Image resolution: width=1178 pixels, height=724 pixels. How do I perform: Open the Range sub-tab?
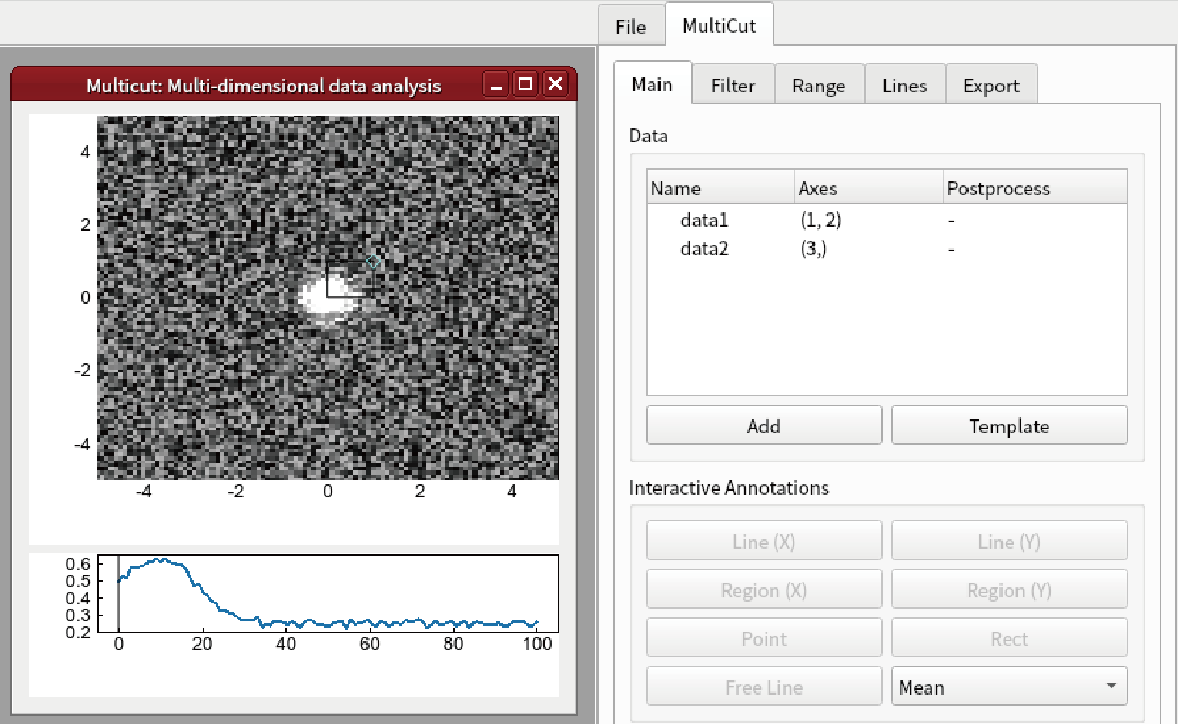[819, 86]
